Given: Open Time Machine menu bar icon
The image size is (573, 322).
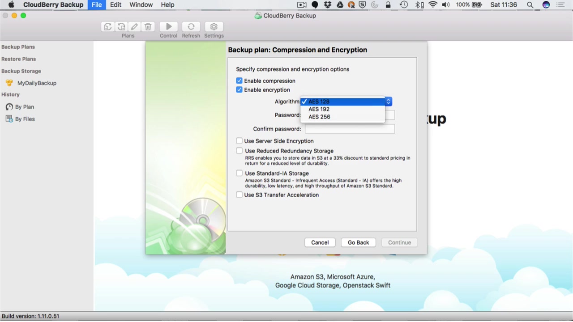Looking at the screenshot, I should coord(404,5).
